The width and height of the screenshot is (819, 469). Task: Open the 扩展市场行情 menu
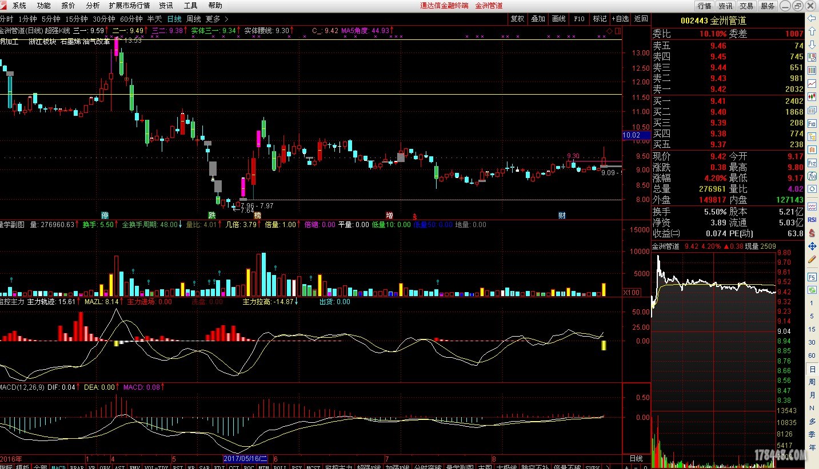[129, 5]
